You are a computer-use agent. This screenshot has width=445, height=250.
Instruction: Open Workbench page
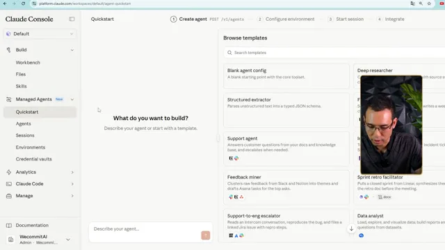pyautogui.click(x=28, y=62)
